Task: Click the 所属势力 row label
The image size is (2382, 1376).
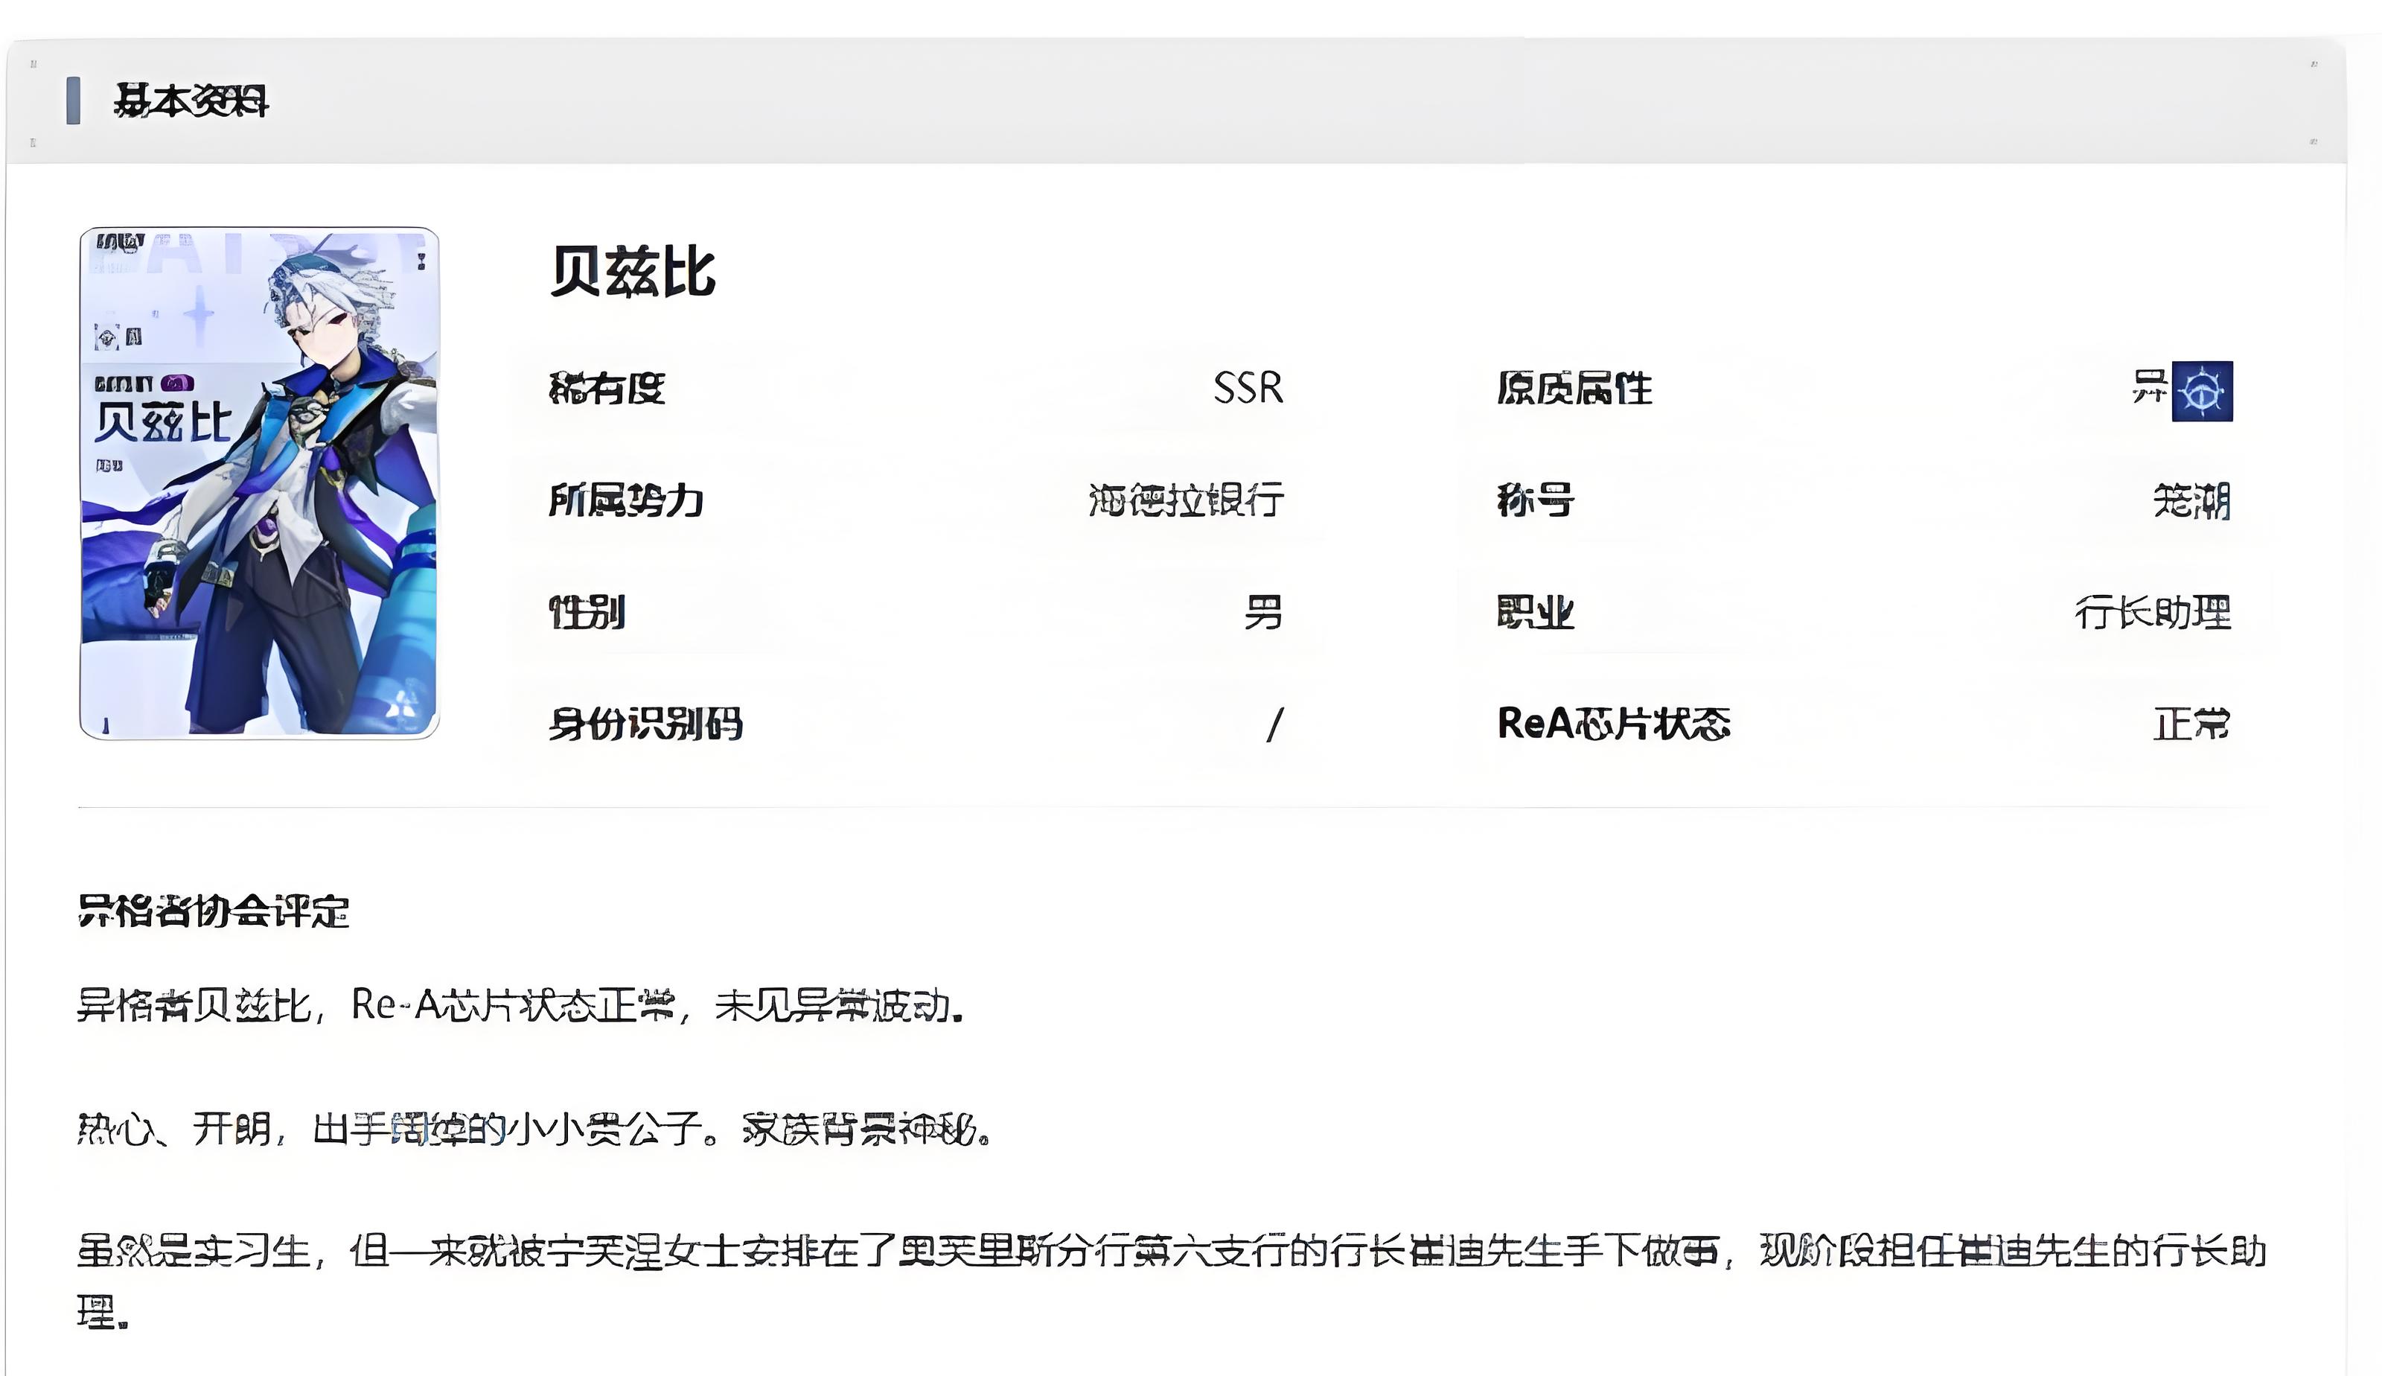Action: pos(626,500)
